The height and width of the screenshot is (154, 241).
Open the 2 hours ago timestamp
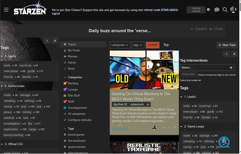tap(119, 129)
